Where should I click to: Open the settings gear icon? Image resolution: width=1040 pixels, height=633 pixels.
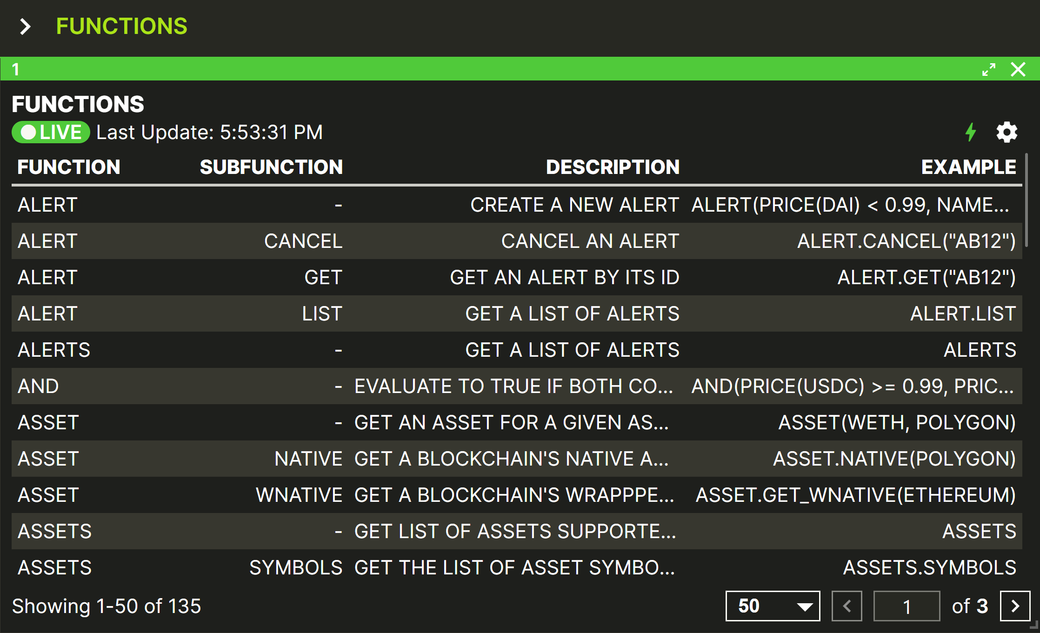[x=1007, y=133]
